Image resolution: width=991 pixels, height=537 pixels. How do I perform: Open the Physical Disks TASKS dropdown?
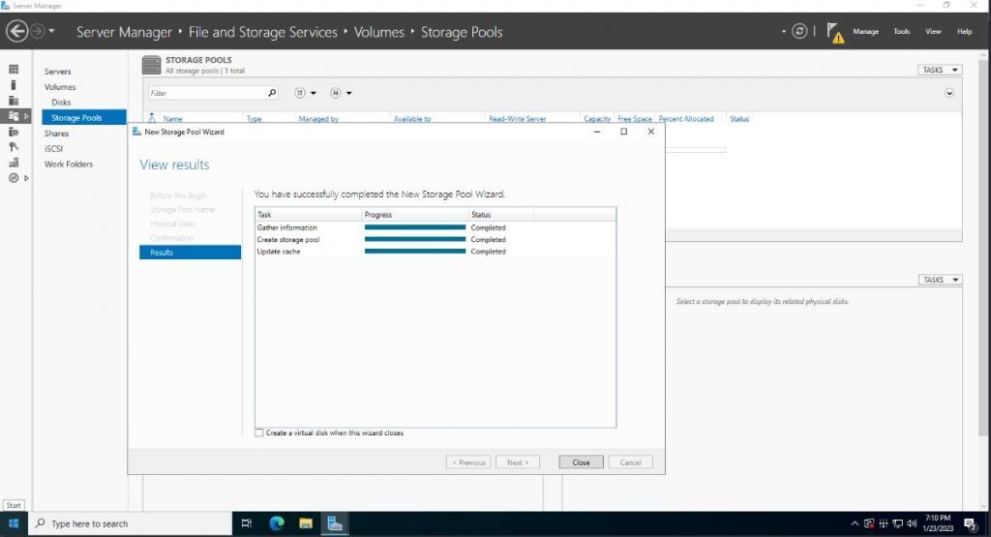click(x=940, y=280)
